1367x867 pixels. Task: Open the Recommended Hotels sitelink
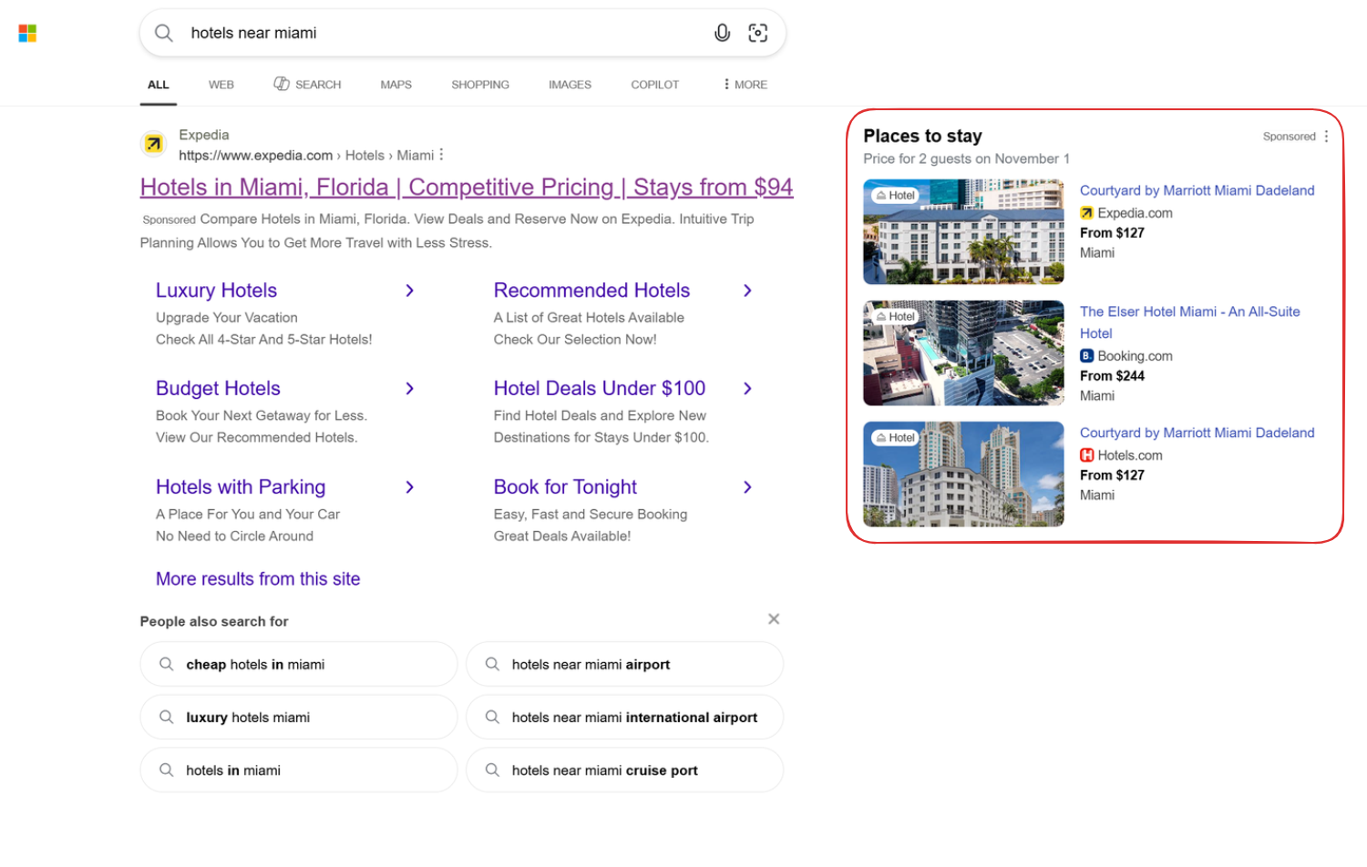click(x=592, y=291)
